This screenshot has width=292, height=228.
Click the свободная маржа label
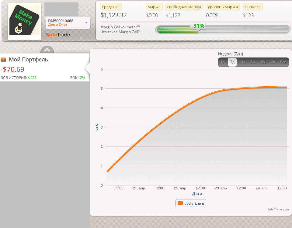click(x=184, y=7)
